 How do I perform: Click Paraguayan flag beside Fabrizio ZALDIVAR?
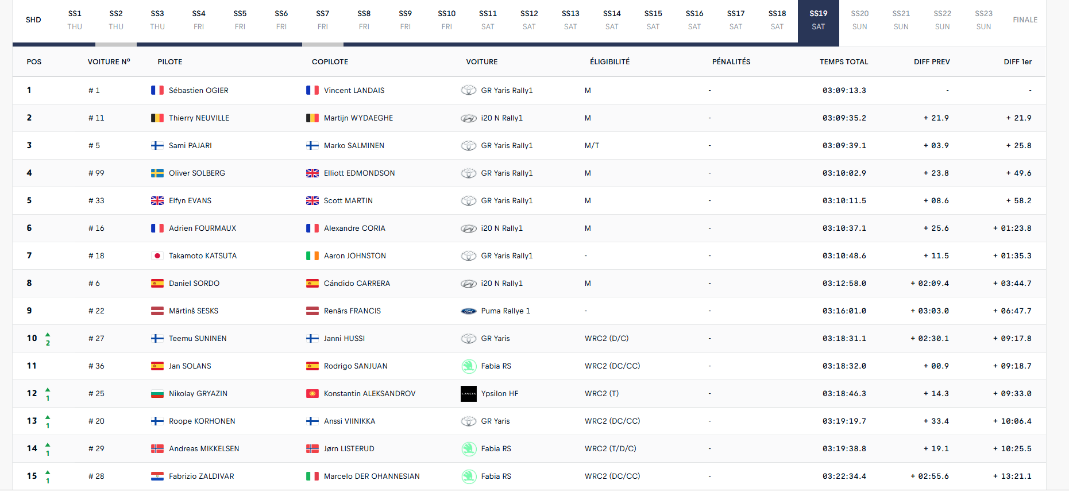tap(157, 476)
